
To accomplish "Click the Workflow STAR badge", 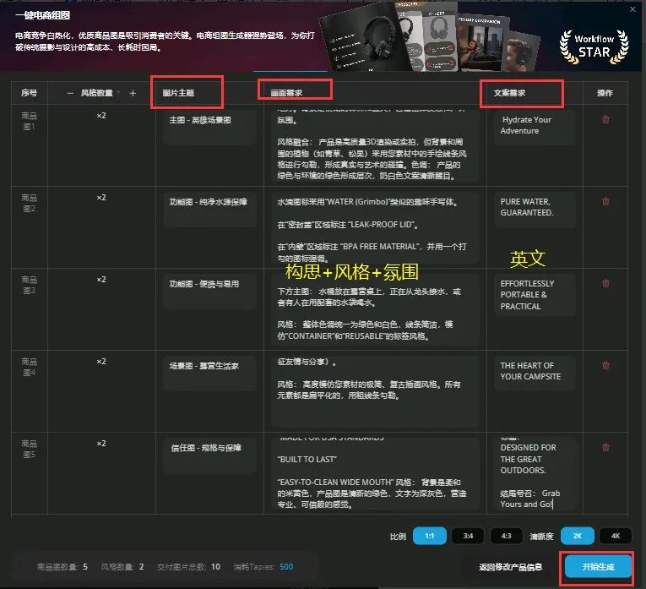I will (594, 46).
